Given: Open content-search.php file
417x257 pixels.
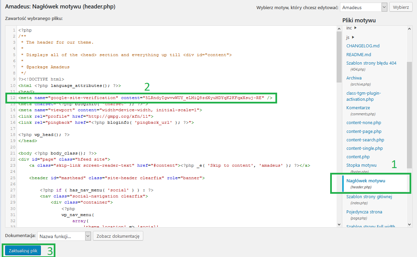Looking at the screenshot, I should pyautogui.click(x=365, y=140).
